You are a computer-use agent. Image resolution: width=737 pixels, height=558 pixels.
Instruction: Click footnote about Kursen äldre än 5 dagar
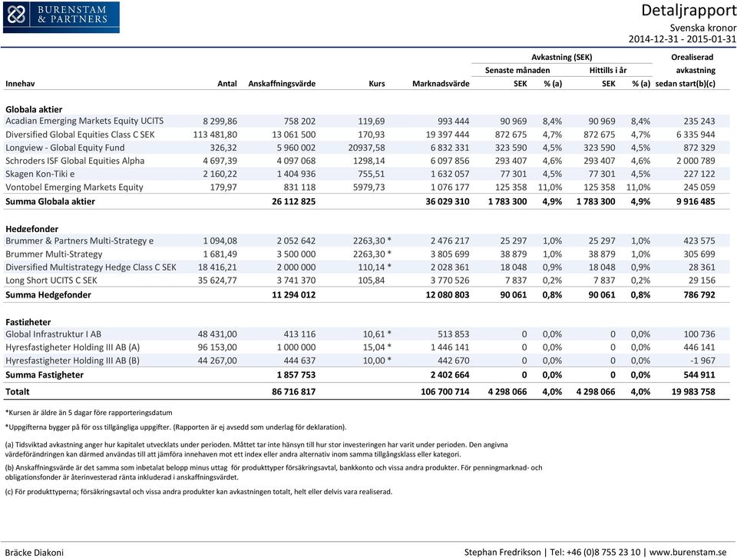coord(89,413)
